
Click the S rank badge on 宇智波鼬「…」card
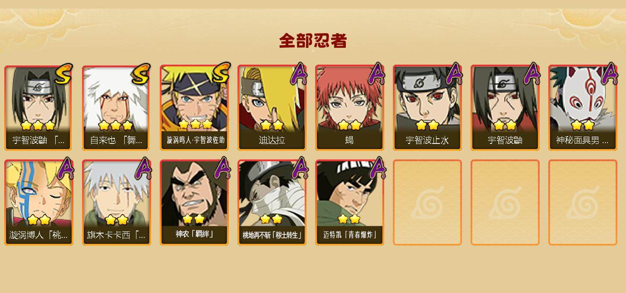point(64,74)
